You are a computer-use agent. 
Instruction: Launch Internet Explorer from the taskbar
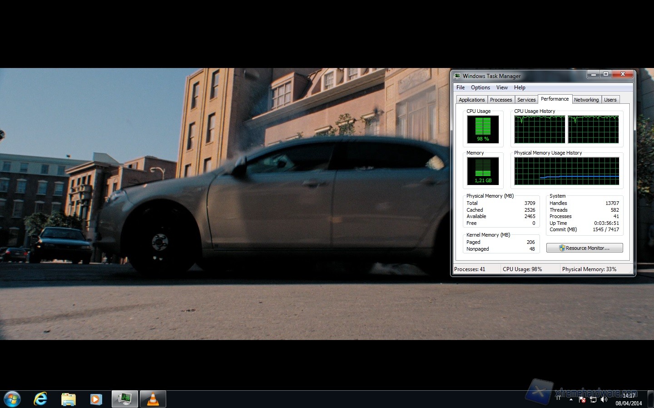pyautogui.click(x=40, y=399)
